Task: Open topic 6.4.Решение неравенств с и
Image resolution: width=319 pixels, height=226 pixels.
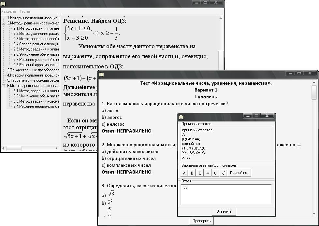Action: pos(36,106)
